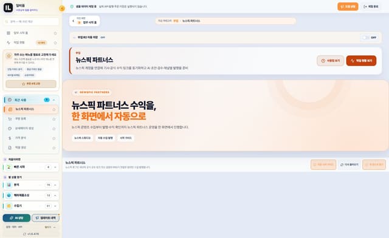
Task: Expand the 수집기 group chevron
Action: [55, 206]
